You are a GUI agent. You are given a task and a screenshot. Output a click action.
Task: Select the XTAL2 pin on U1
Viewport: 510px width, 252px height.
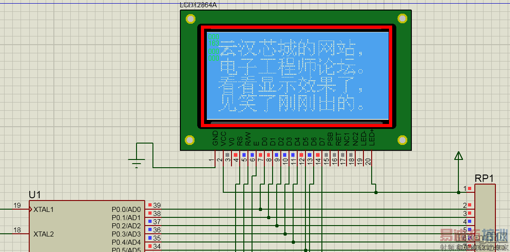(43, 234)
